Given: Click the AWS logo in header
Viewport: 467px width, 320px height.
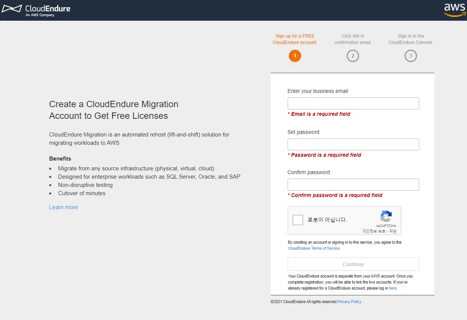Looking at the screenshot, I should (455, 10).
